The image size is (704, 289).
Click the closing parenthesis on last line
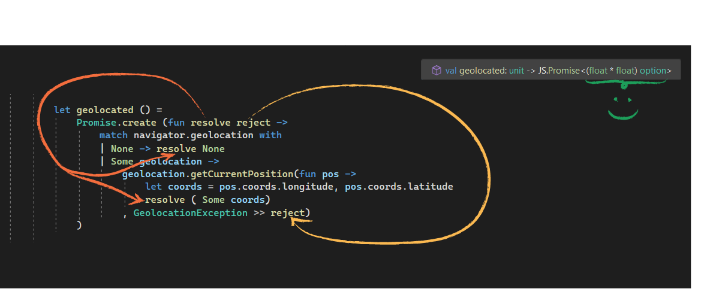79,224
